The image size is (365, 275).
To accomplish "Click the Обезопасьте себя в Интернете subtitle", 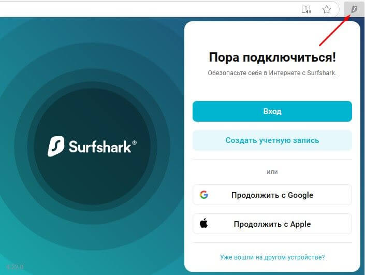I will [x=272, y=73].
